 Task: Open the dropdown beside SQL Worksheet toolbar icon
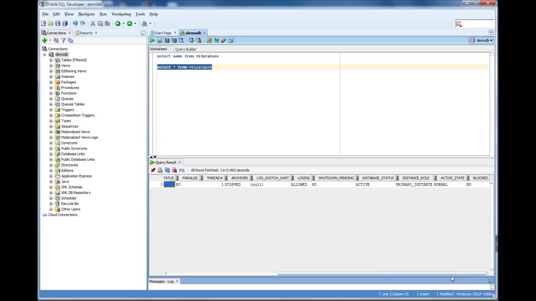(x=150, y=23)
